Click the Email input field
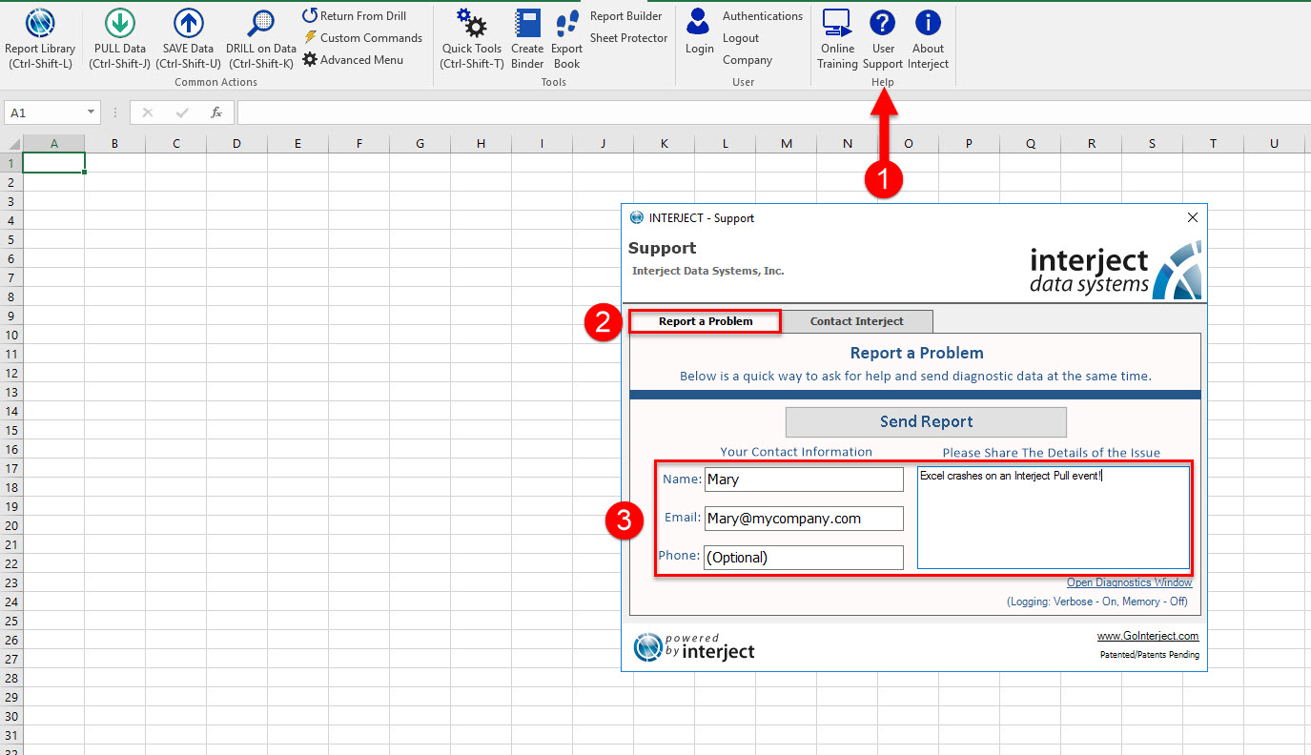 [x=804, y=519]
